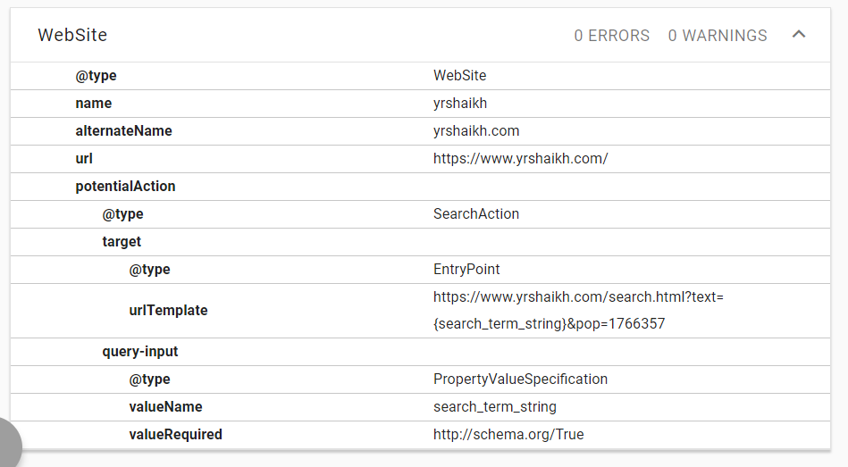The height and width of the screenshot is (467, 848).
Task: Click the 0 ERRORS indicator
Action: tap(611, 36)
